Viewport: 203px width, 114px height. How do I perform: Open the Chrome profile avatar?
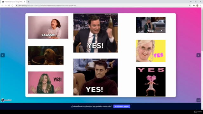click(197, 6)
